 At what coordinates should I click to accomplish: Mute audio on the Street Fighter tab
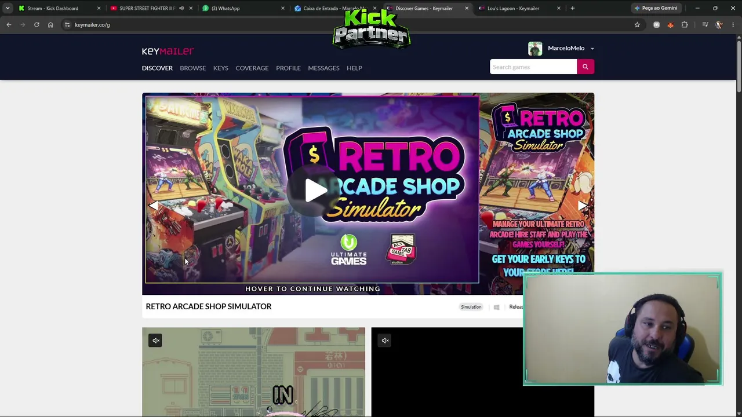coord(181,8)
